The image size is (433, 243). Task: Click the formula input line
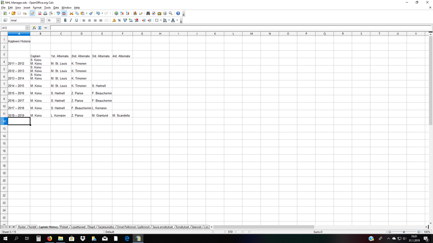pos(241,28)
